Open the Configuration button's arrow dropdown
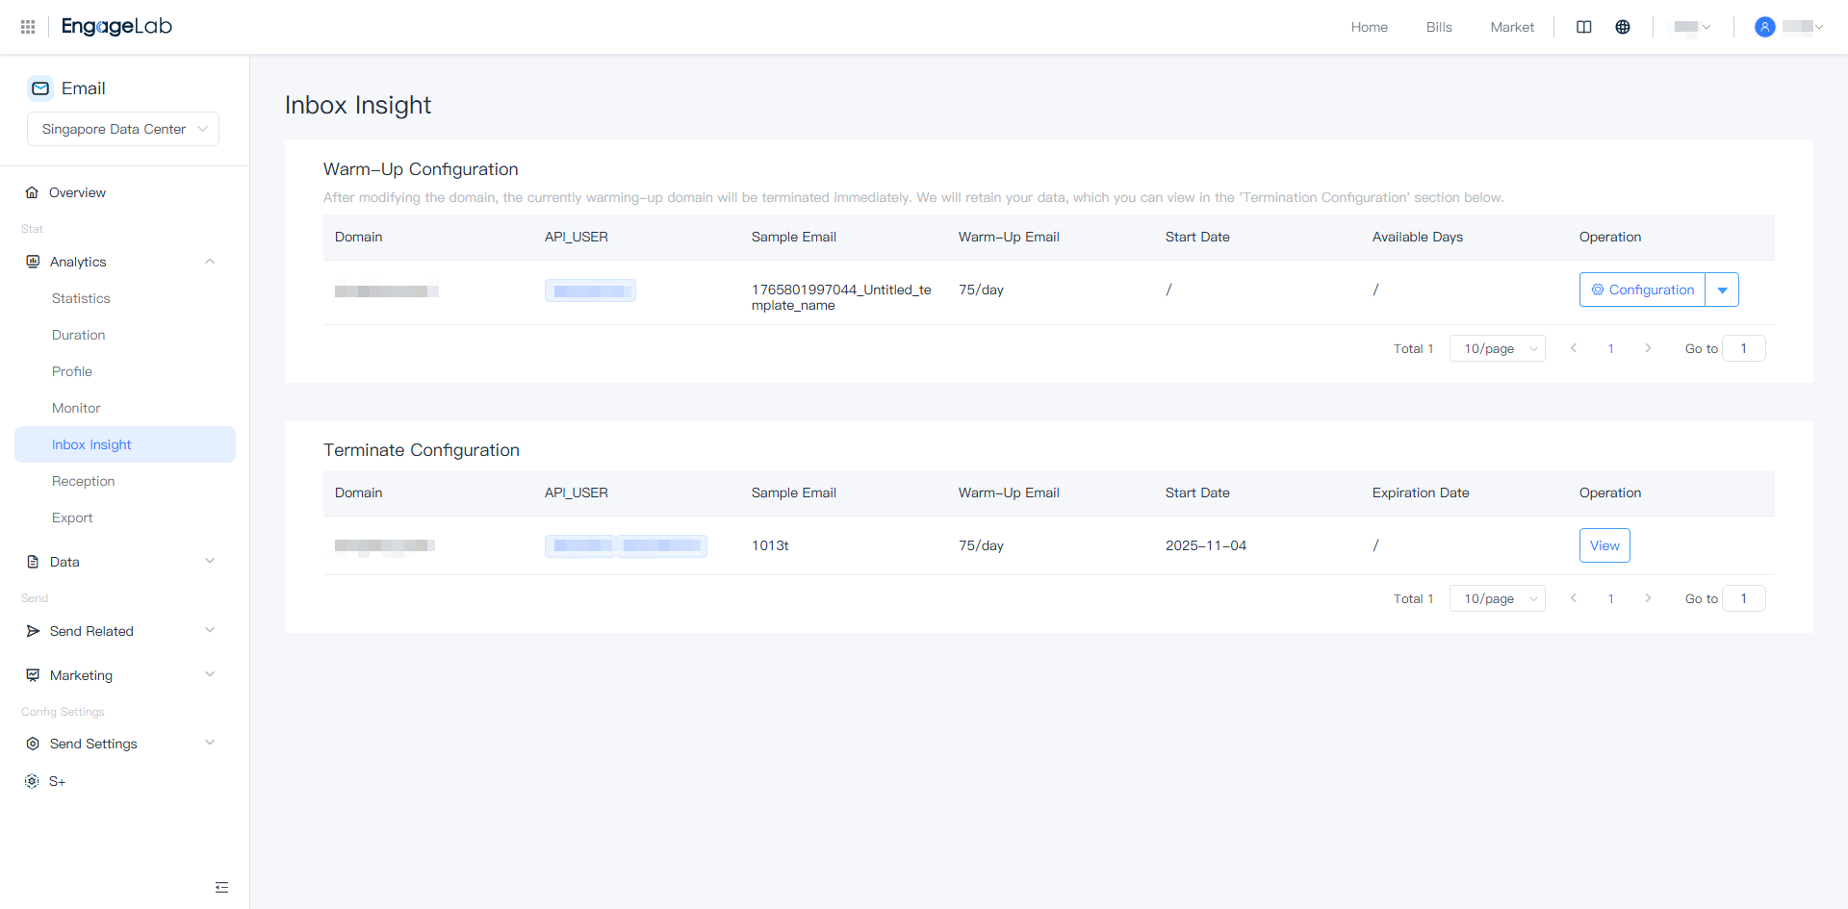1848x909 pixels. pyautogui.click(x=1722, y=290)
